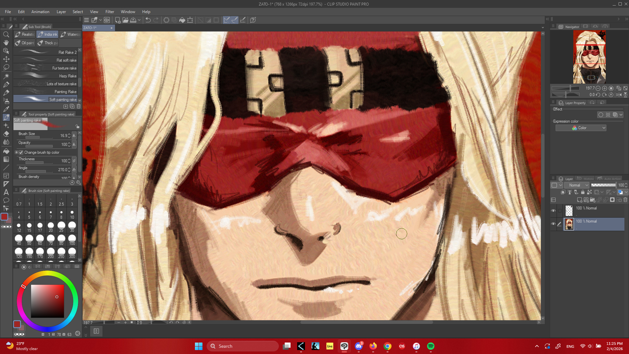This screenshot has height=354, width=629.
Task: Expand Change brush tip color plus box
Action: click(16, 152)
